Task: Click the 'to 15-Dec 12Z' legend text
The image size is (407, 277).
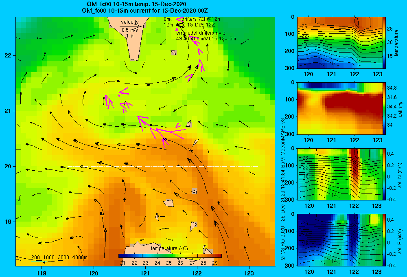Action: pyautogui.click(x=198, y=25)
